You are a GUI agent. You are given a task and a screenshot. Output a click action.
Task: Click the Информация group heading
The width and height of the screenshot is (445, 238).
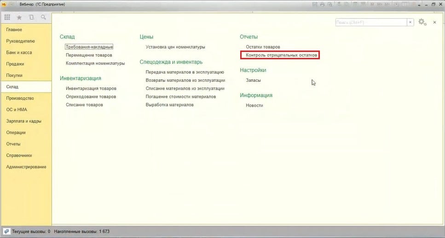256,95
